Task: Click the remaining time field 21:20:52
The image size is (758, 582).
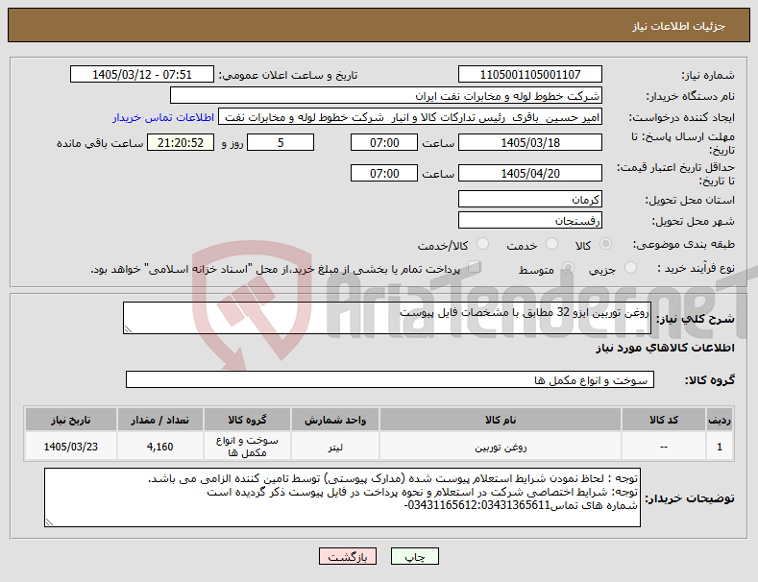Action: (181, 142)
